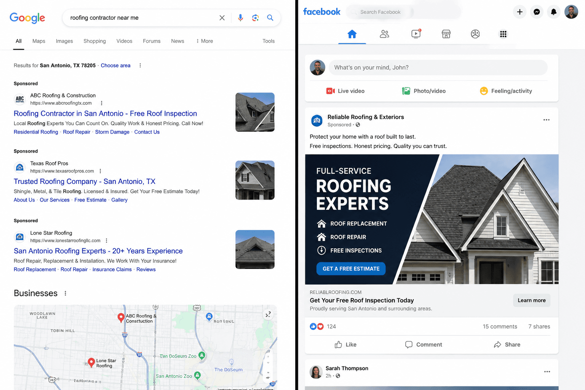Screen dimensions: 585x390
Task: Open the Insurance Claims sitelink
Action: point(112,270)
